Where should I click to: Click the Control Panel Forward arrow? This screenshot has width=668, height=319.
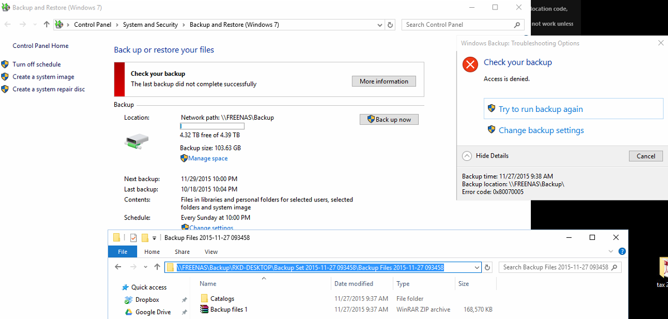(x=22, y=24)
